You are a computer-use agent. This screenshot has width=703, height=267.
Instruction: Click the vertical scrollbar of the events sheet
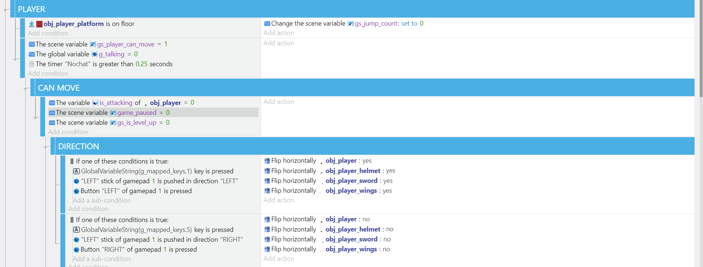pos(701,49)
